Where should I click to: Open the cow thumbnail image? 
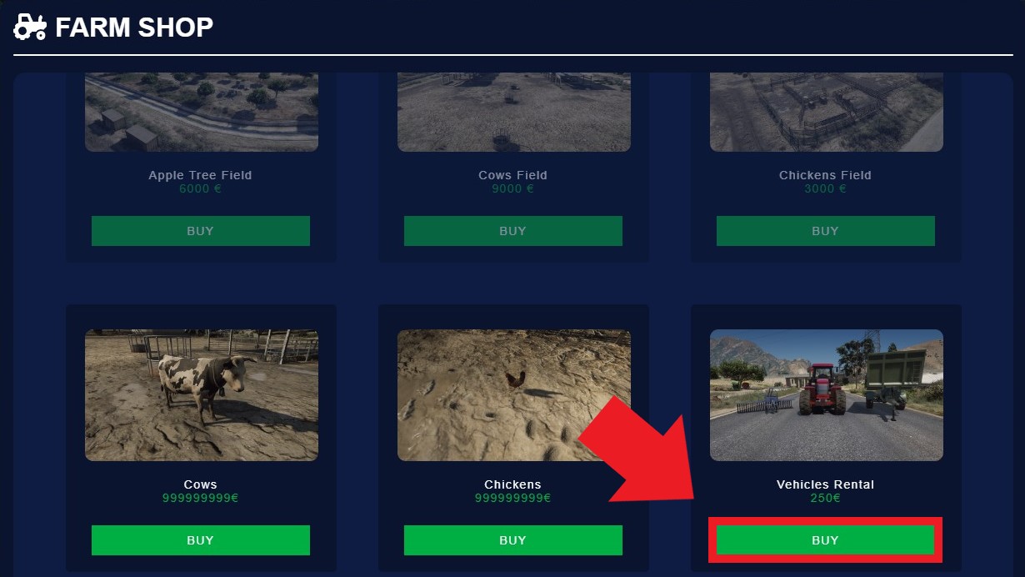[202, 395]
